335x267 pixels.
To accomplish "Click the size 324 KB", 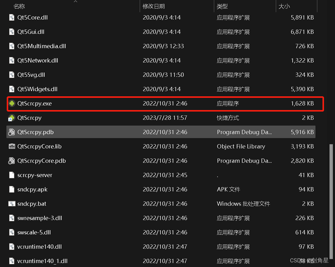I will click(304, 75).
